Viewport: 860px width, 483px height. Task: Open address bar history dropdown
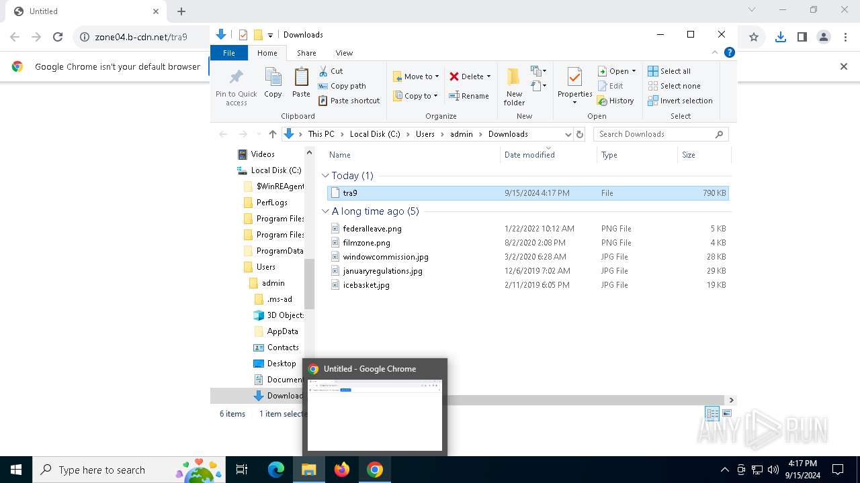[568, 134]
